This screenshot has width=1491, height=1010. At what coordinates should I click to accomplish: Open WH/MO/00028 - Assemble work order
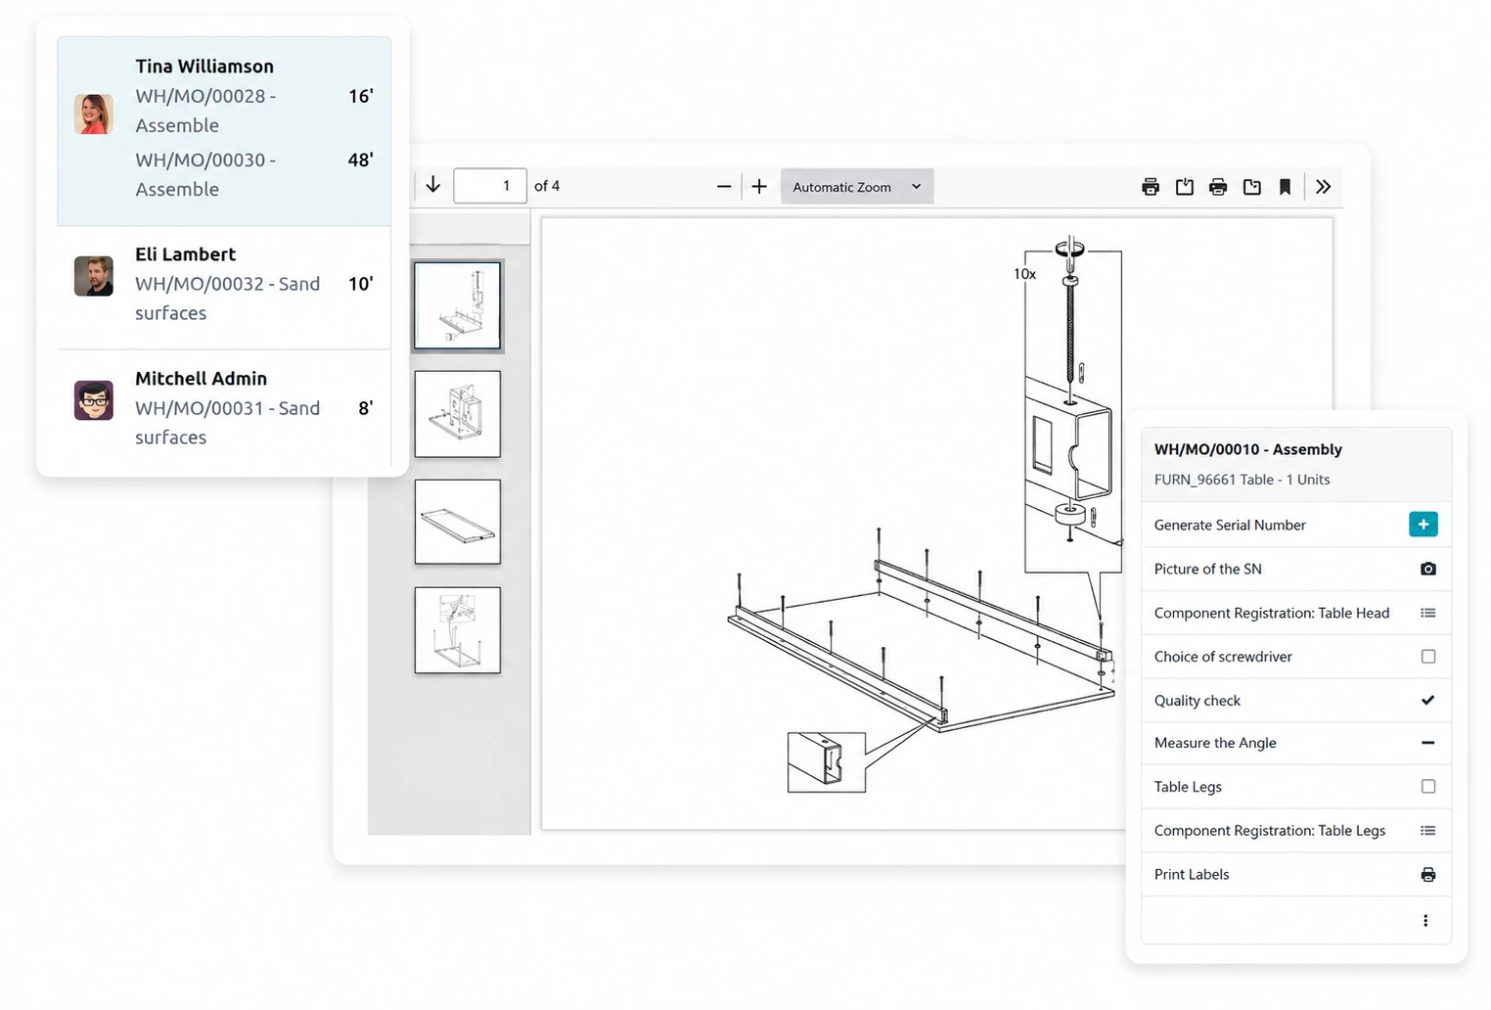205,111
